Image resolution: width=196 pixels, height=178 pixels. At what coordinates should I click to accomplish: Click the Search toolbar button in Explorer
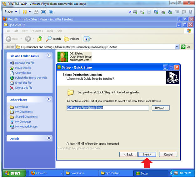(x=53, y=39)
